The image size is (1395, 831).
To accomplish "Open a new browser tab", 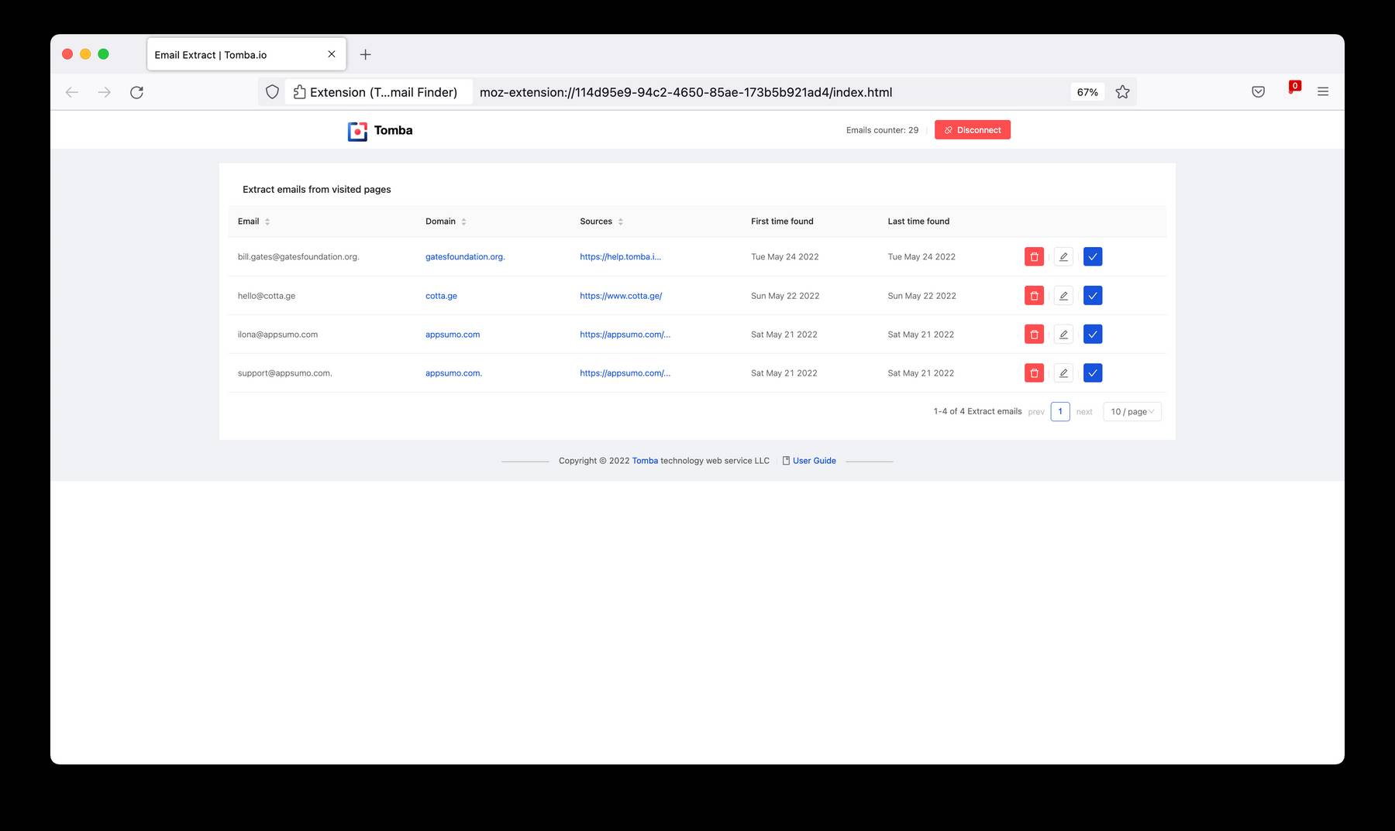I will (365, 54).
